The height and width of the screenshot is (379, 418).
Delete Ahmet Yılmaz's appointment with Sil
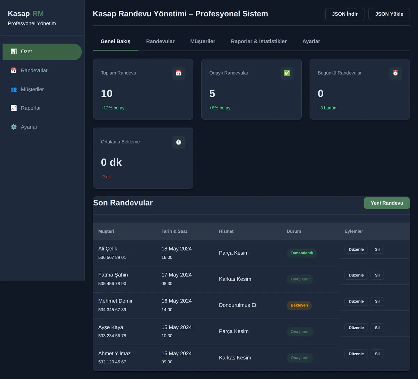[x=377, y=354]
